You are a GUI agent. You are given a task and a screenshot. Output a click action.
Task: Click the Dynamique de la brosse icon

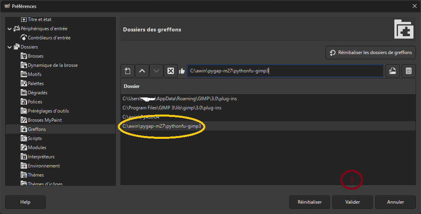[x=24, y=65]
